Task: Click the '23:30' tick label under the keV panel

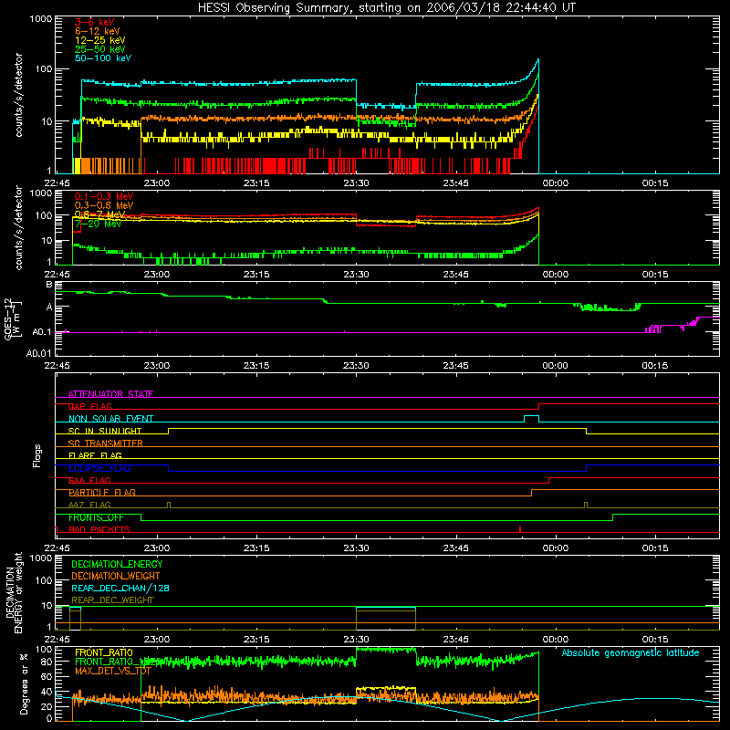Action: (356, 183)
